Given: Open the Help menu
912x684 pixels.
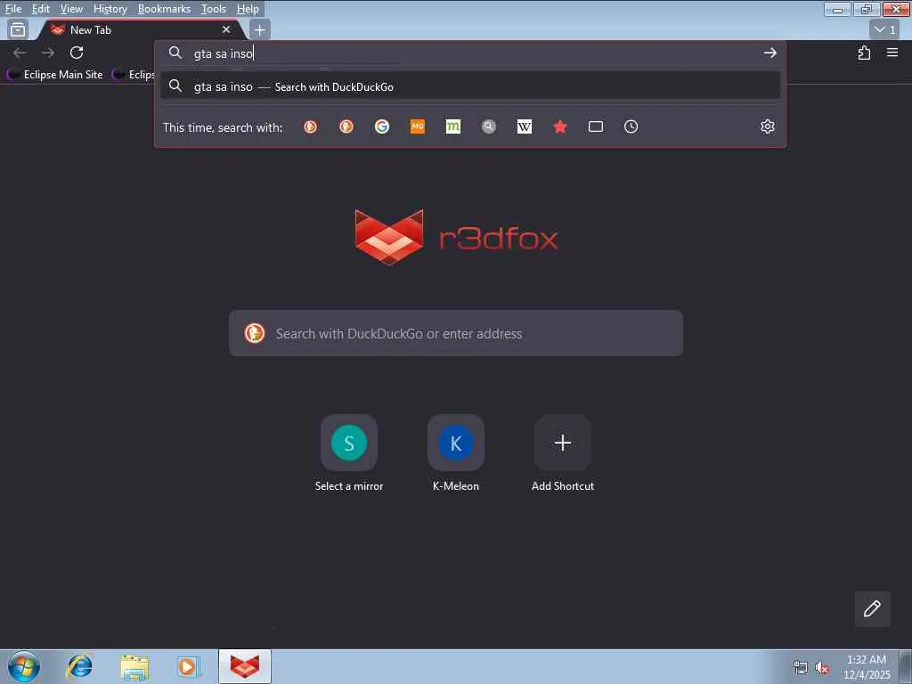Looking at the screenshot, I should point(248,9).
